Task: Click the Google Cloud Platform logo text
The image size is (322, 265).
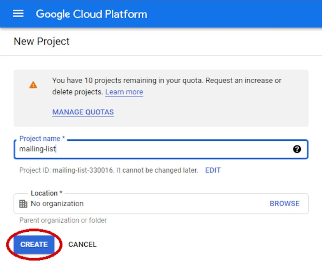Action: 91,14
